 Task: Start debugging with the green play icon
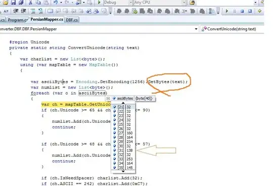pos(99,2)
